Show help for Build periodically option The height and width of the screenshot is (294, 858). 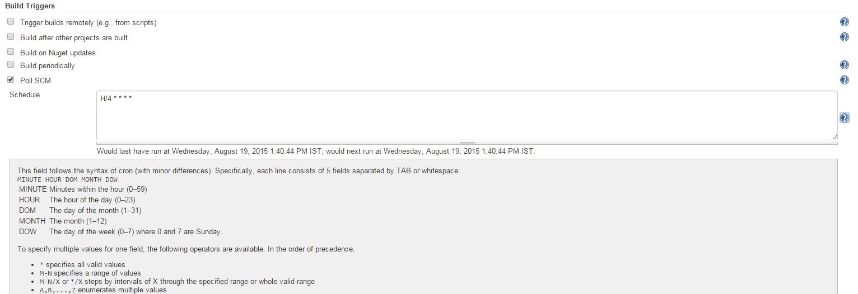[845, 66]
